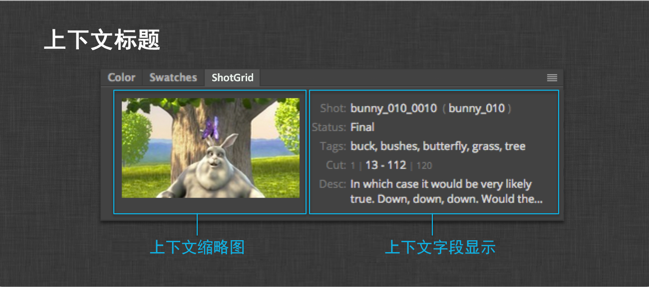Click the Tags: field label

tap(332, 146)
